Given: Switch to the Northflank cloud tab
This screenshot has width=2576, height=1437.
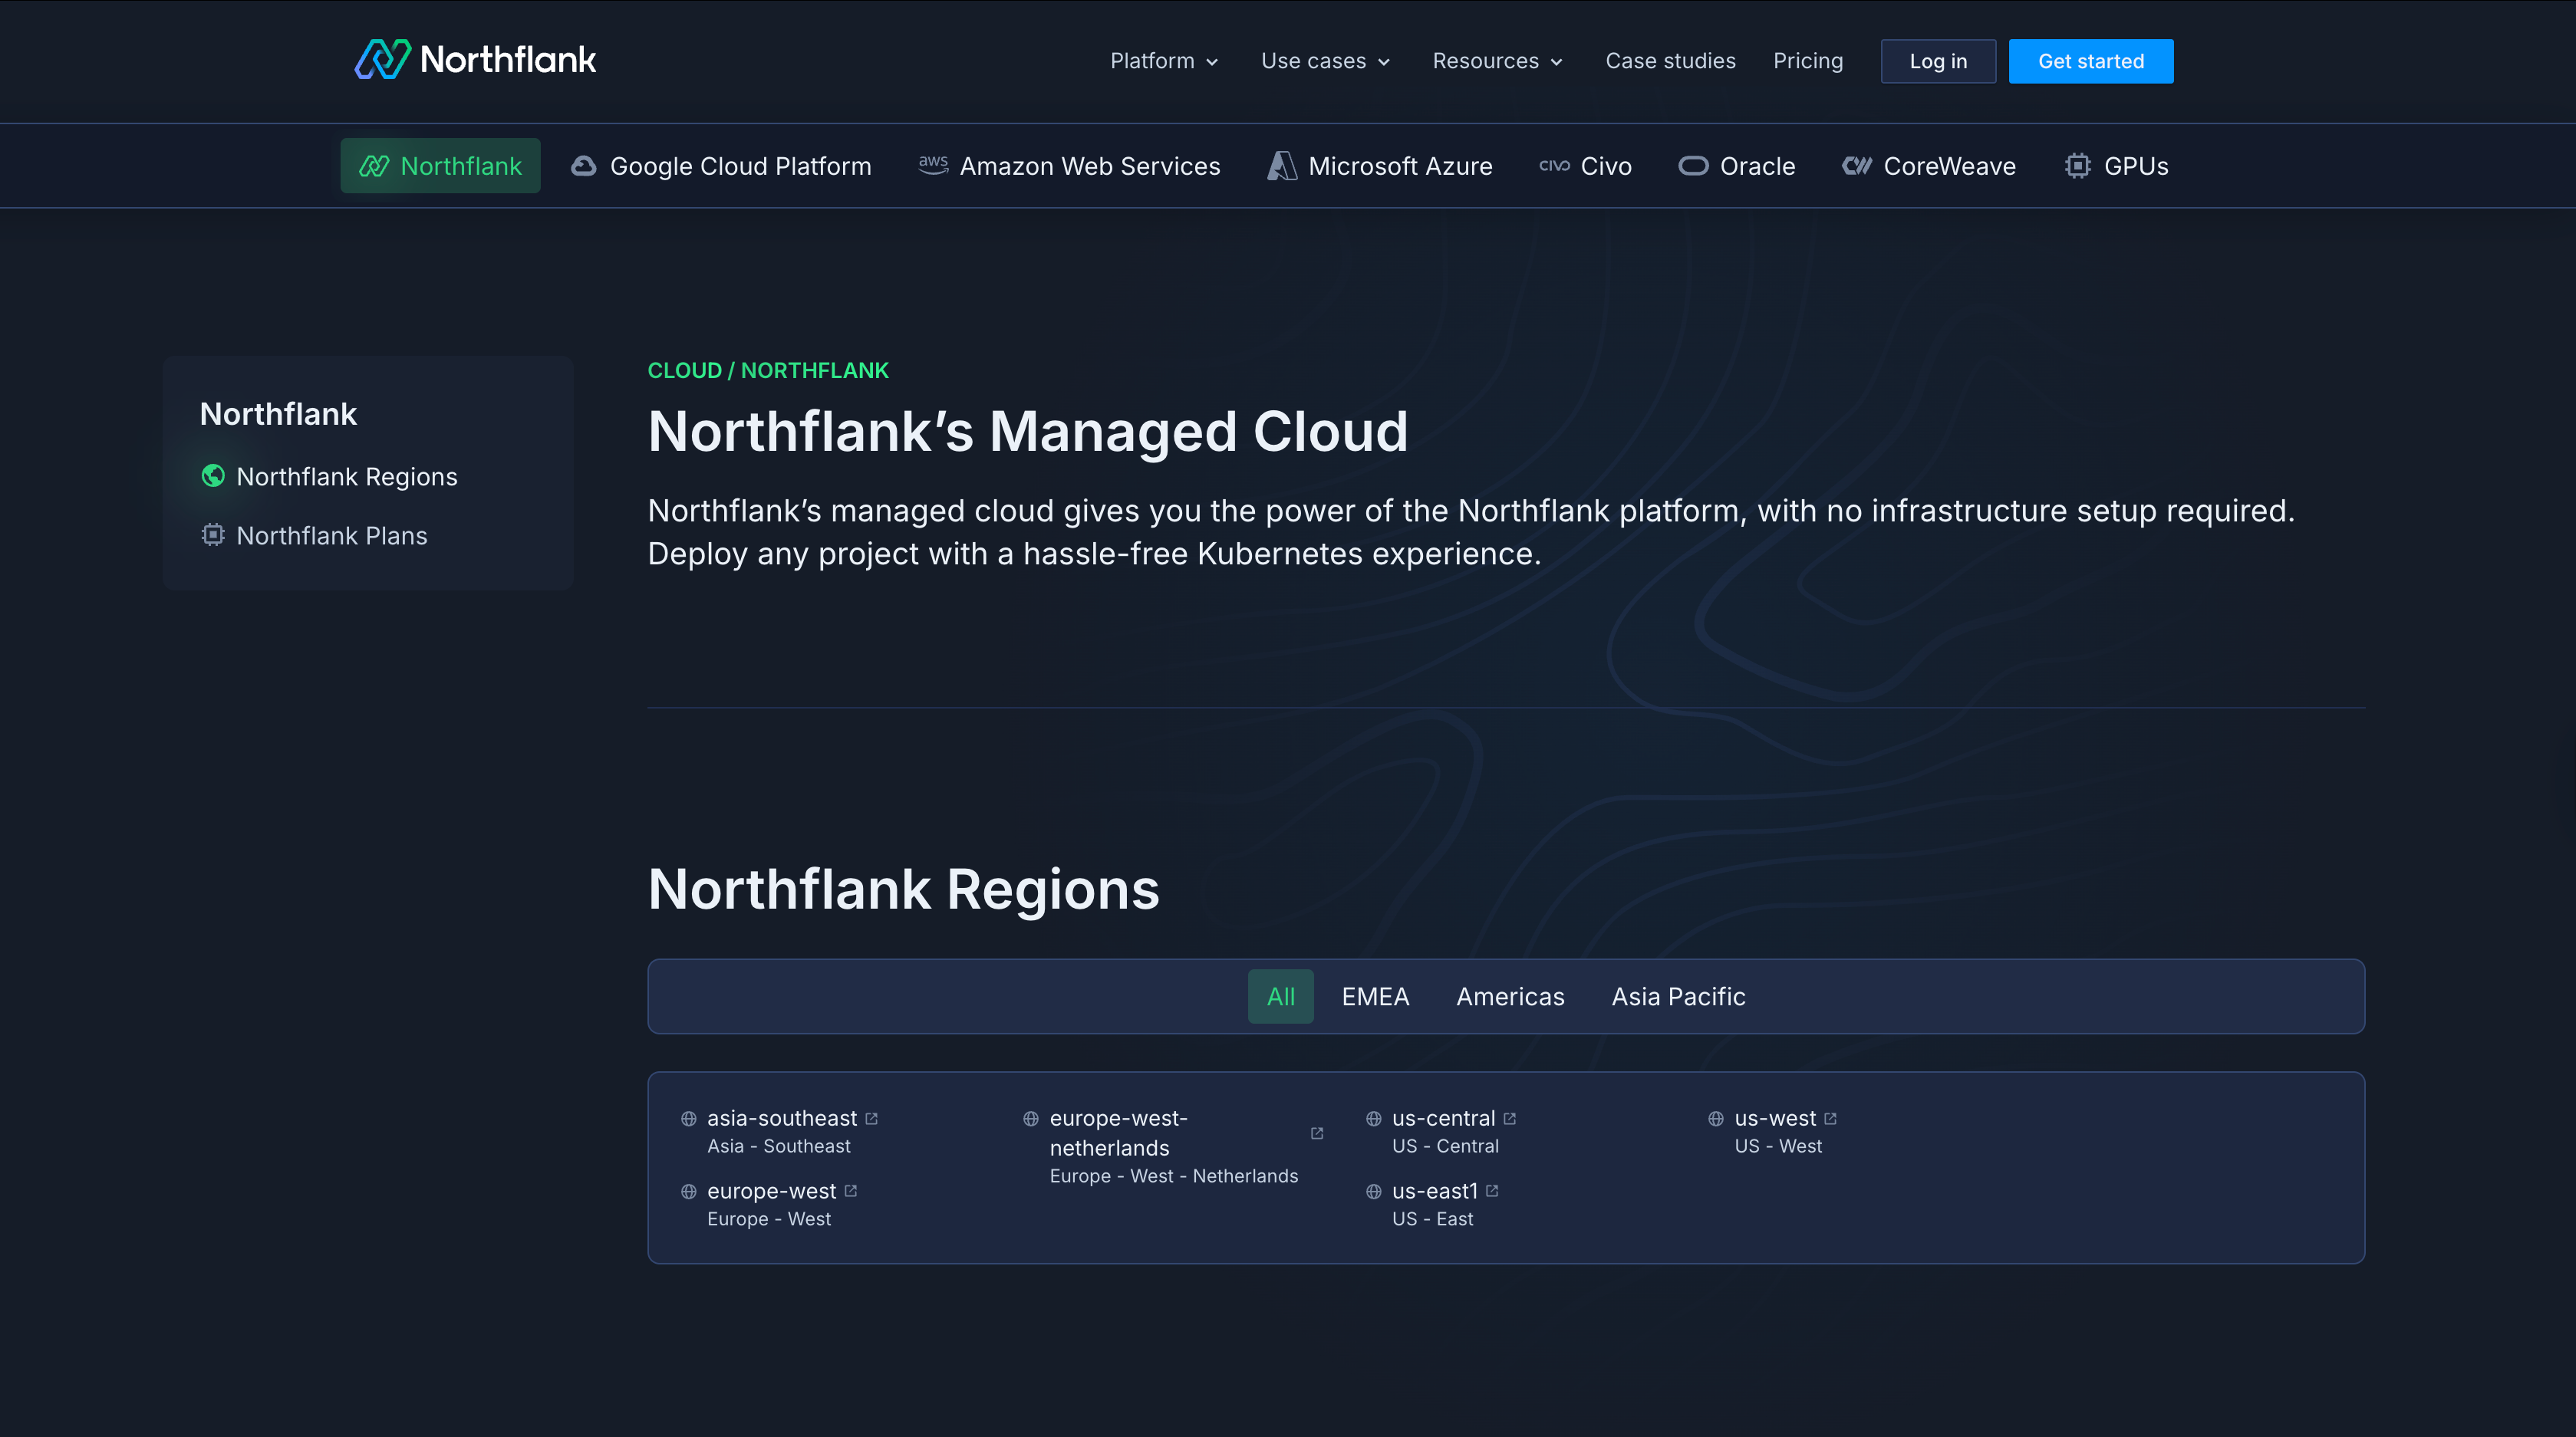Looking at the screenshot, I should [x=440, y=165].
